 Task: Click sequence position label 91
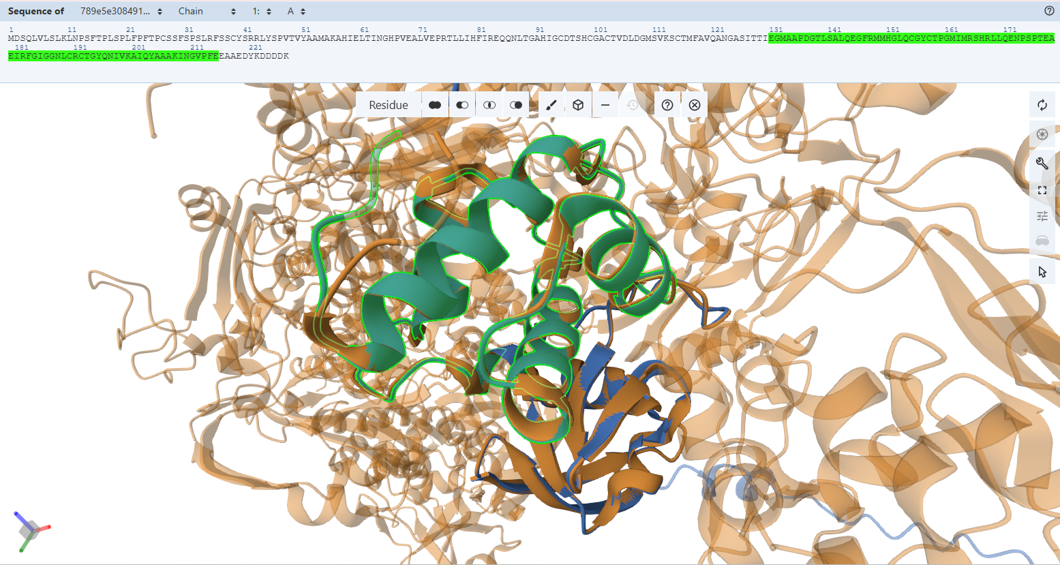[x=541, y=30]
